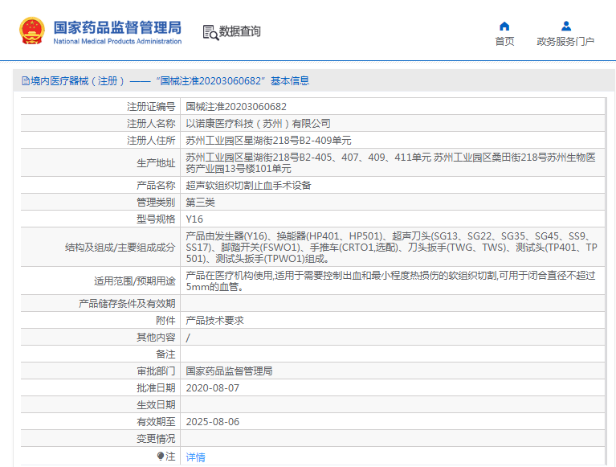Open the 数据查询 search icon

pyautogui.click(x=210, y=32)
